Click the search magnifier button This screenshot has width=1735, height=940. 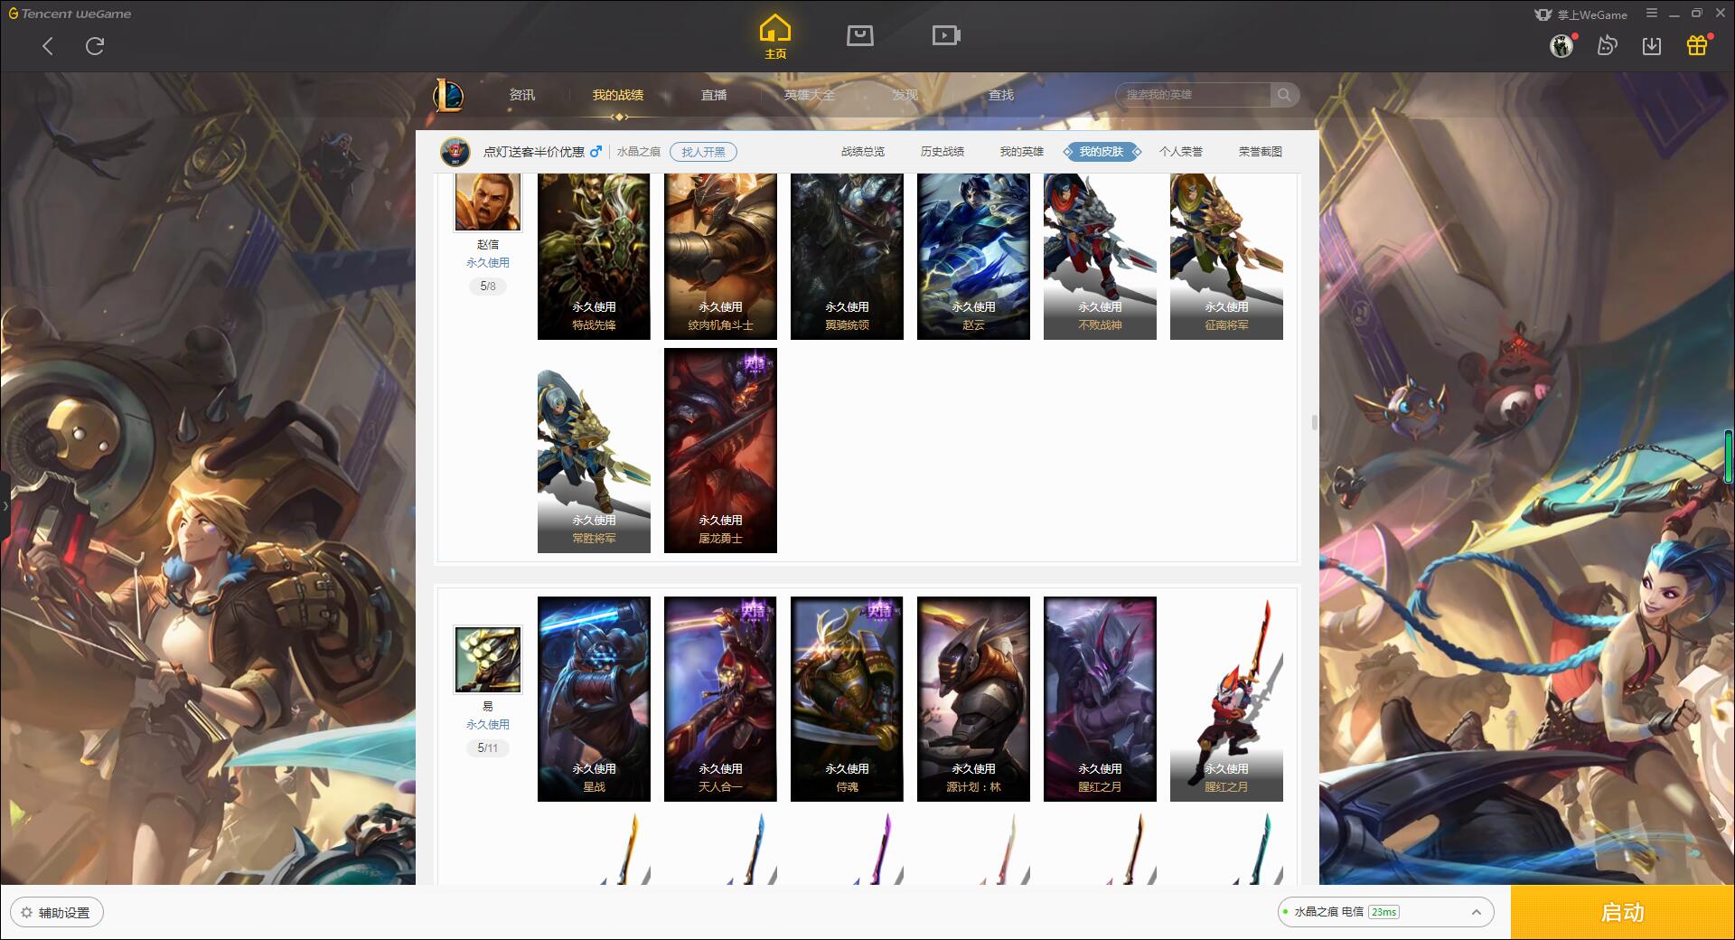pyautogui.click(x=1284, y=95)
